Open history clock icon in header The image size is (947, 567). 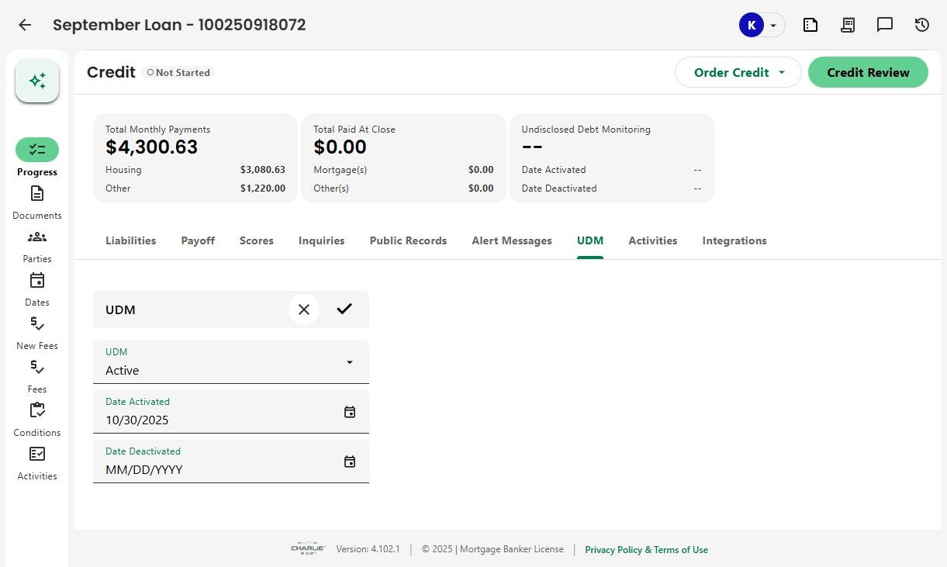point(922,25)
